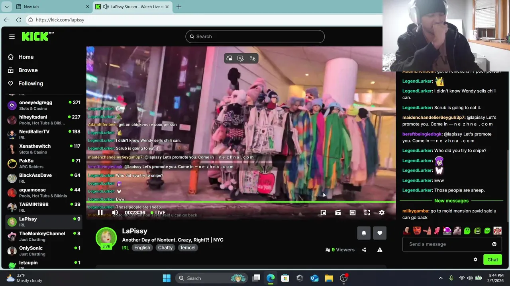Close the New tab browser tab
Image resolution: width=510 pixels, height=286 pixels.
coord(88,7)
